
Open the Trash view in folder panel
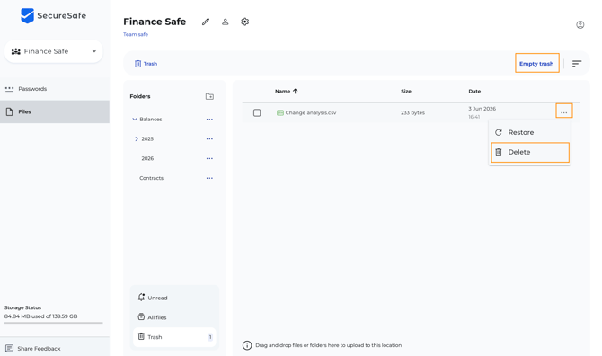tap(174, 337)
